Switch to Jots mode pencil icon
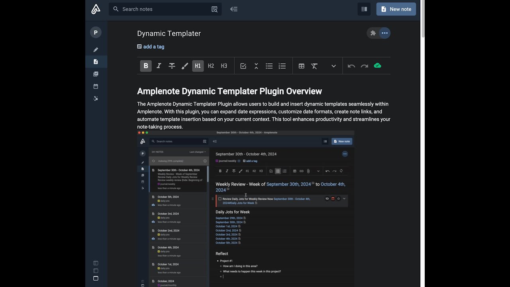Viewport: 510px width, 287px height. [x=96, y=50]
